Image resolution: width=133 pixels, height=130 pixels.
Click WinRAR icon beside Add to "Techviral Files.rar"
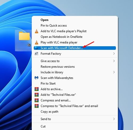36,95
